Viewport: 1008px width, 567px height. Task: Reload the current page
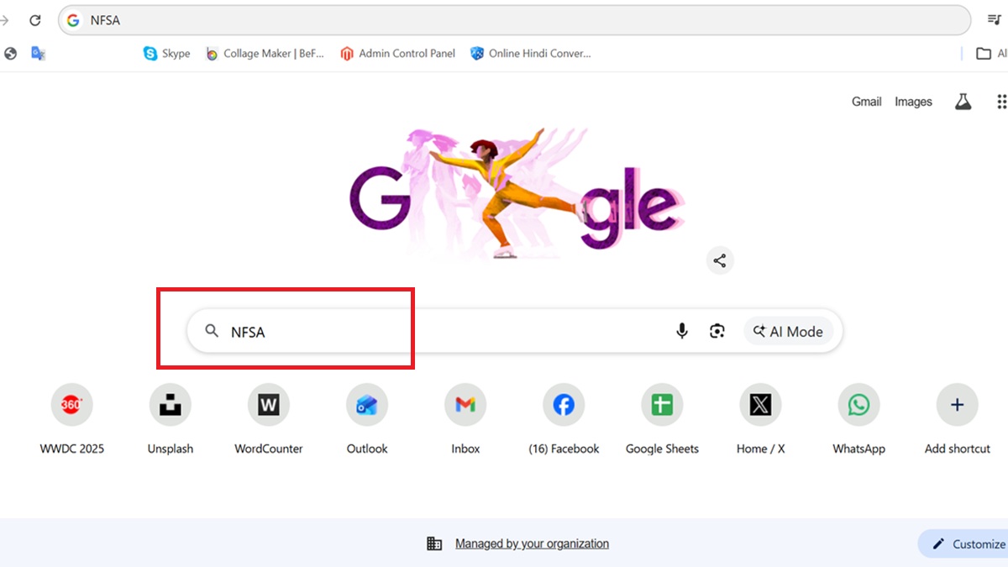(35, 20)
